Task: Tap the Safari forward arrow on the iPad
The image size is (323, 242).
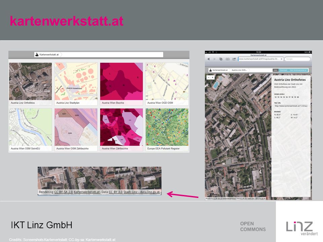Action: click(x=214, y=59)
